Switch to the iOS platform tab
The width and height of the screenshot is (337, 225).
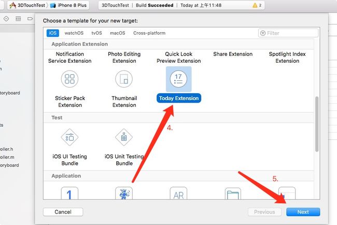(53, 33)
